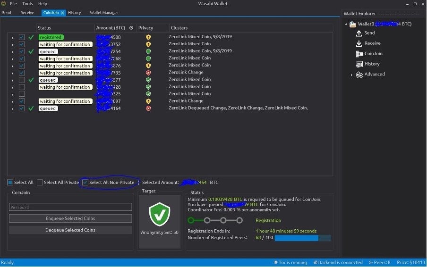Screen dimensions: 427x267
Task: Check checkbox in amount 428 row
Action: pos(22,87)
